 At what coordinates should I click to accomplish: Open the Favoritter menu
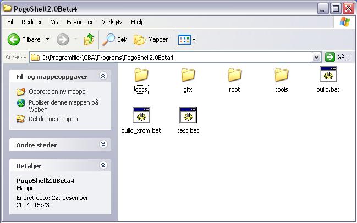[80, 22]
